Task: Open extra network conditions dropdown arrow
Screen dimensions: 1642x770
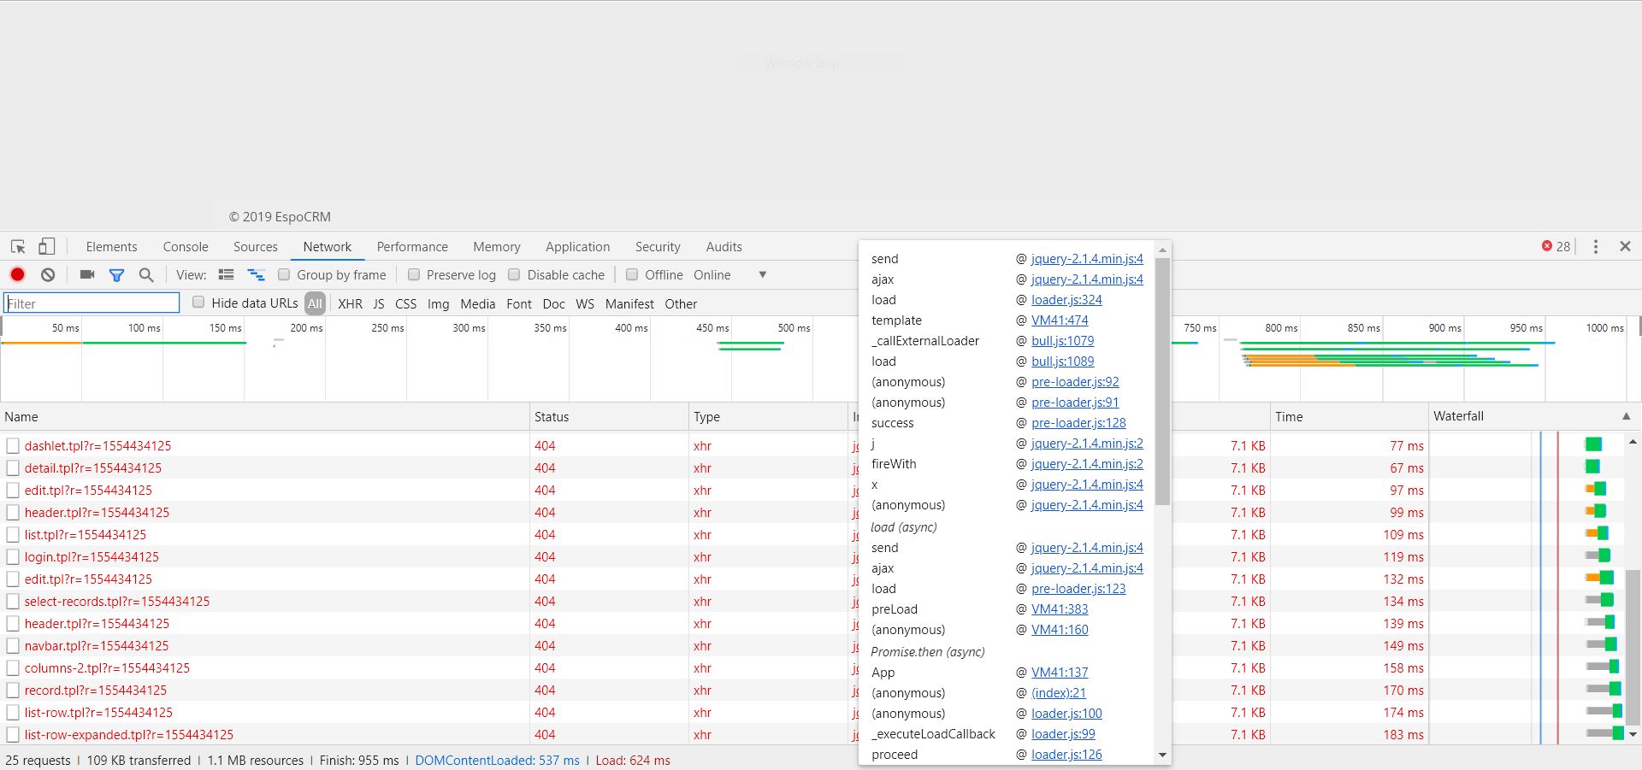Action: tap(761, 274)
